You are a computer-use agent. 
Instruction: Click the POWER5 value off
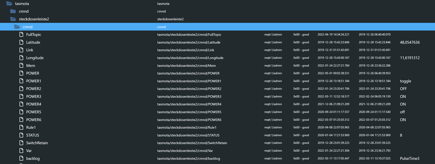[x=402, y=112]
